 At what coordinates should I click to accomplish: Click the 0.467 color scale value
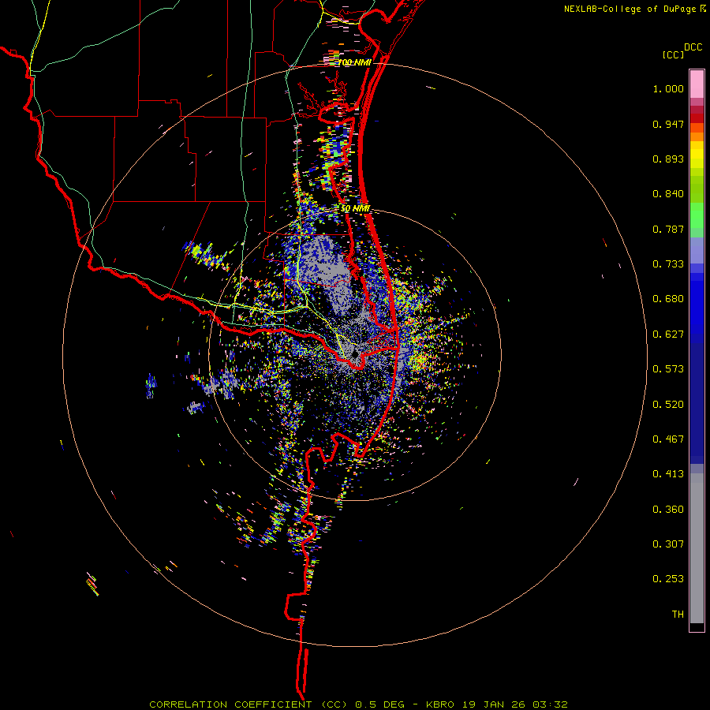668,439
